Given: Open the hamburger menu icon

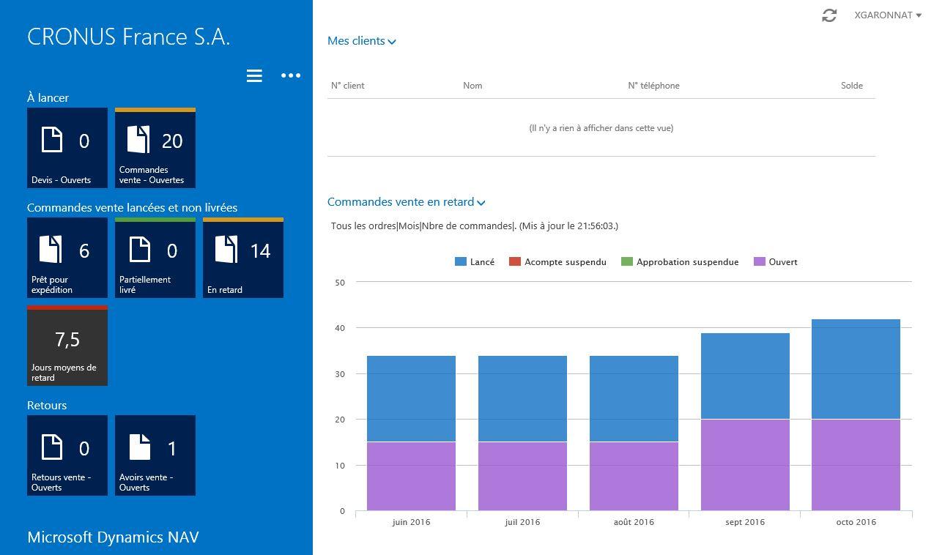Looking at the screenshot, I should [x=254, y=75].
